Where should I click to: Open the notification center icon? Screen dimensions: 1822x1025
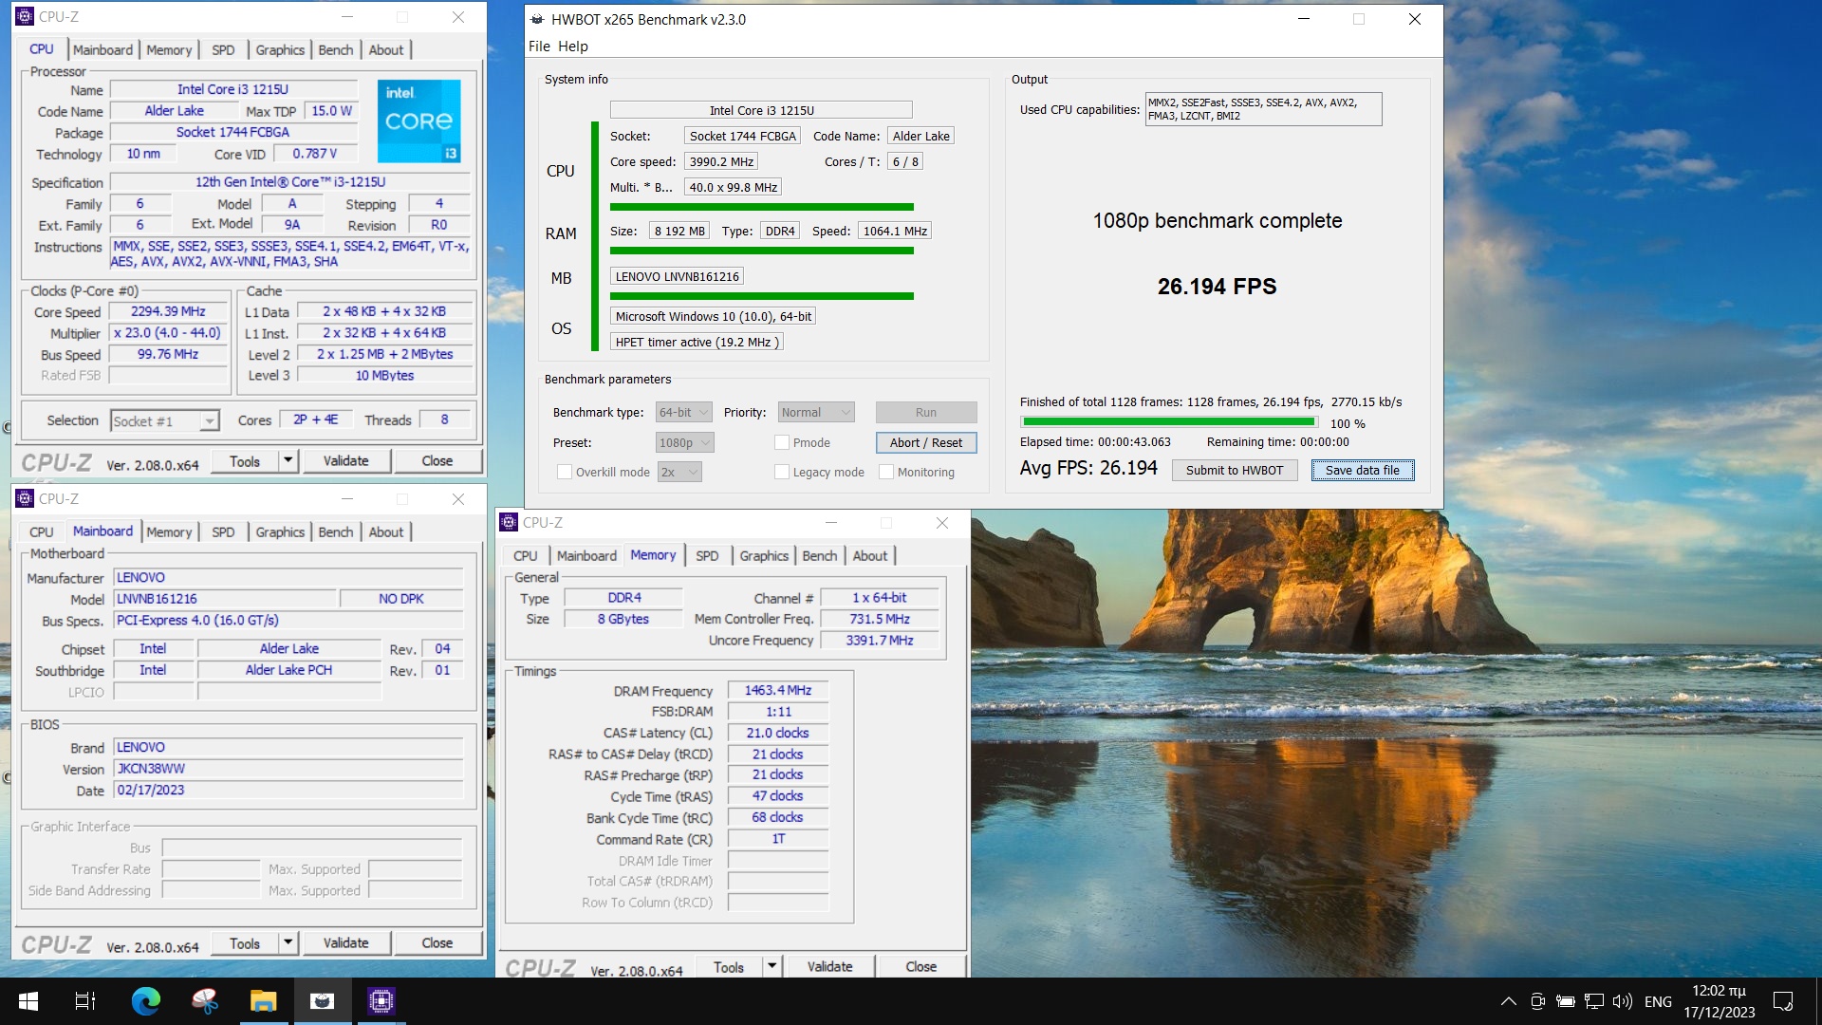click(1783, 1001)
